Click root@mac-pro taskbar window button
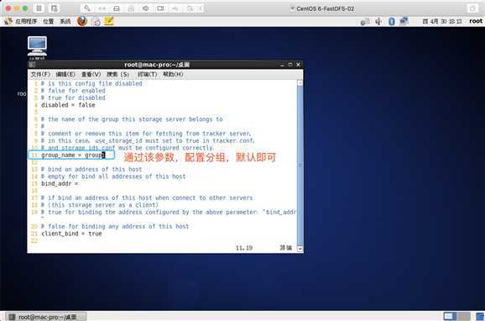 click(x=46, y=317)
